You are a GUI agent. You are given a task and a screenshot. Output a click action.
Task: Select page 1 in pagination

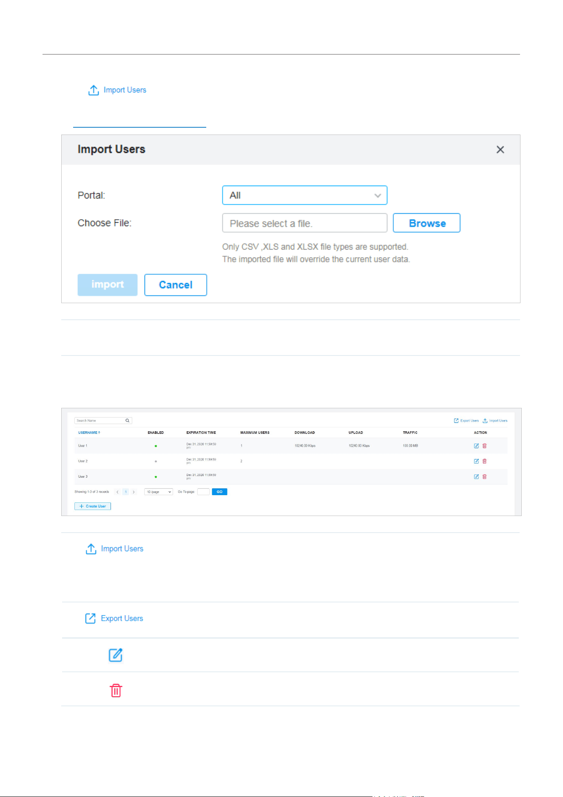125,492
